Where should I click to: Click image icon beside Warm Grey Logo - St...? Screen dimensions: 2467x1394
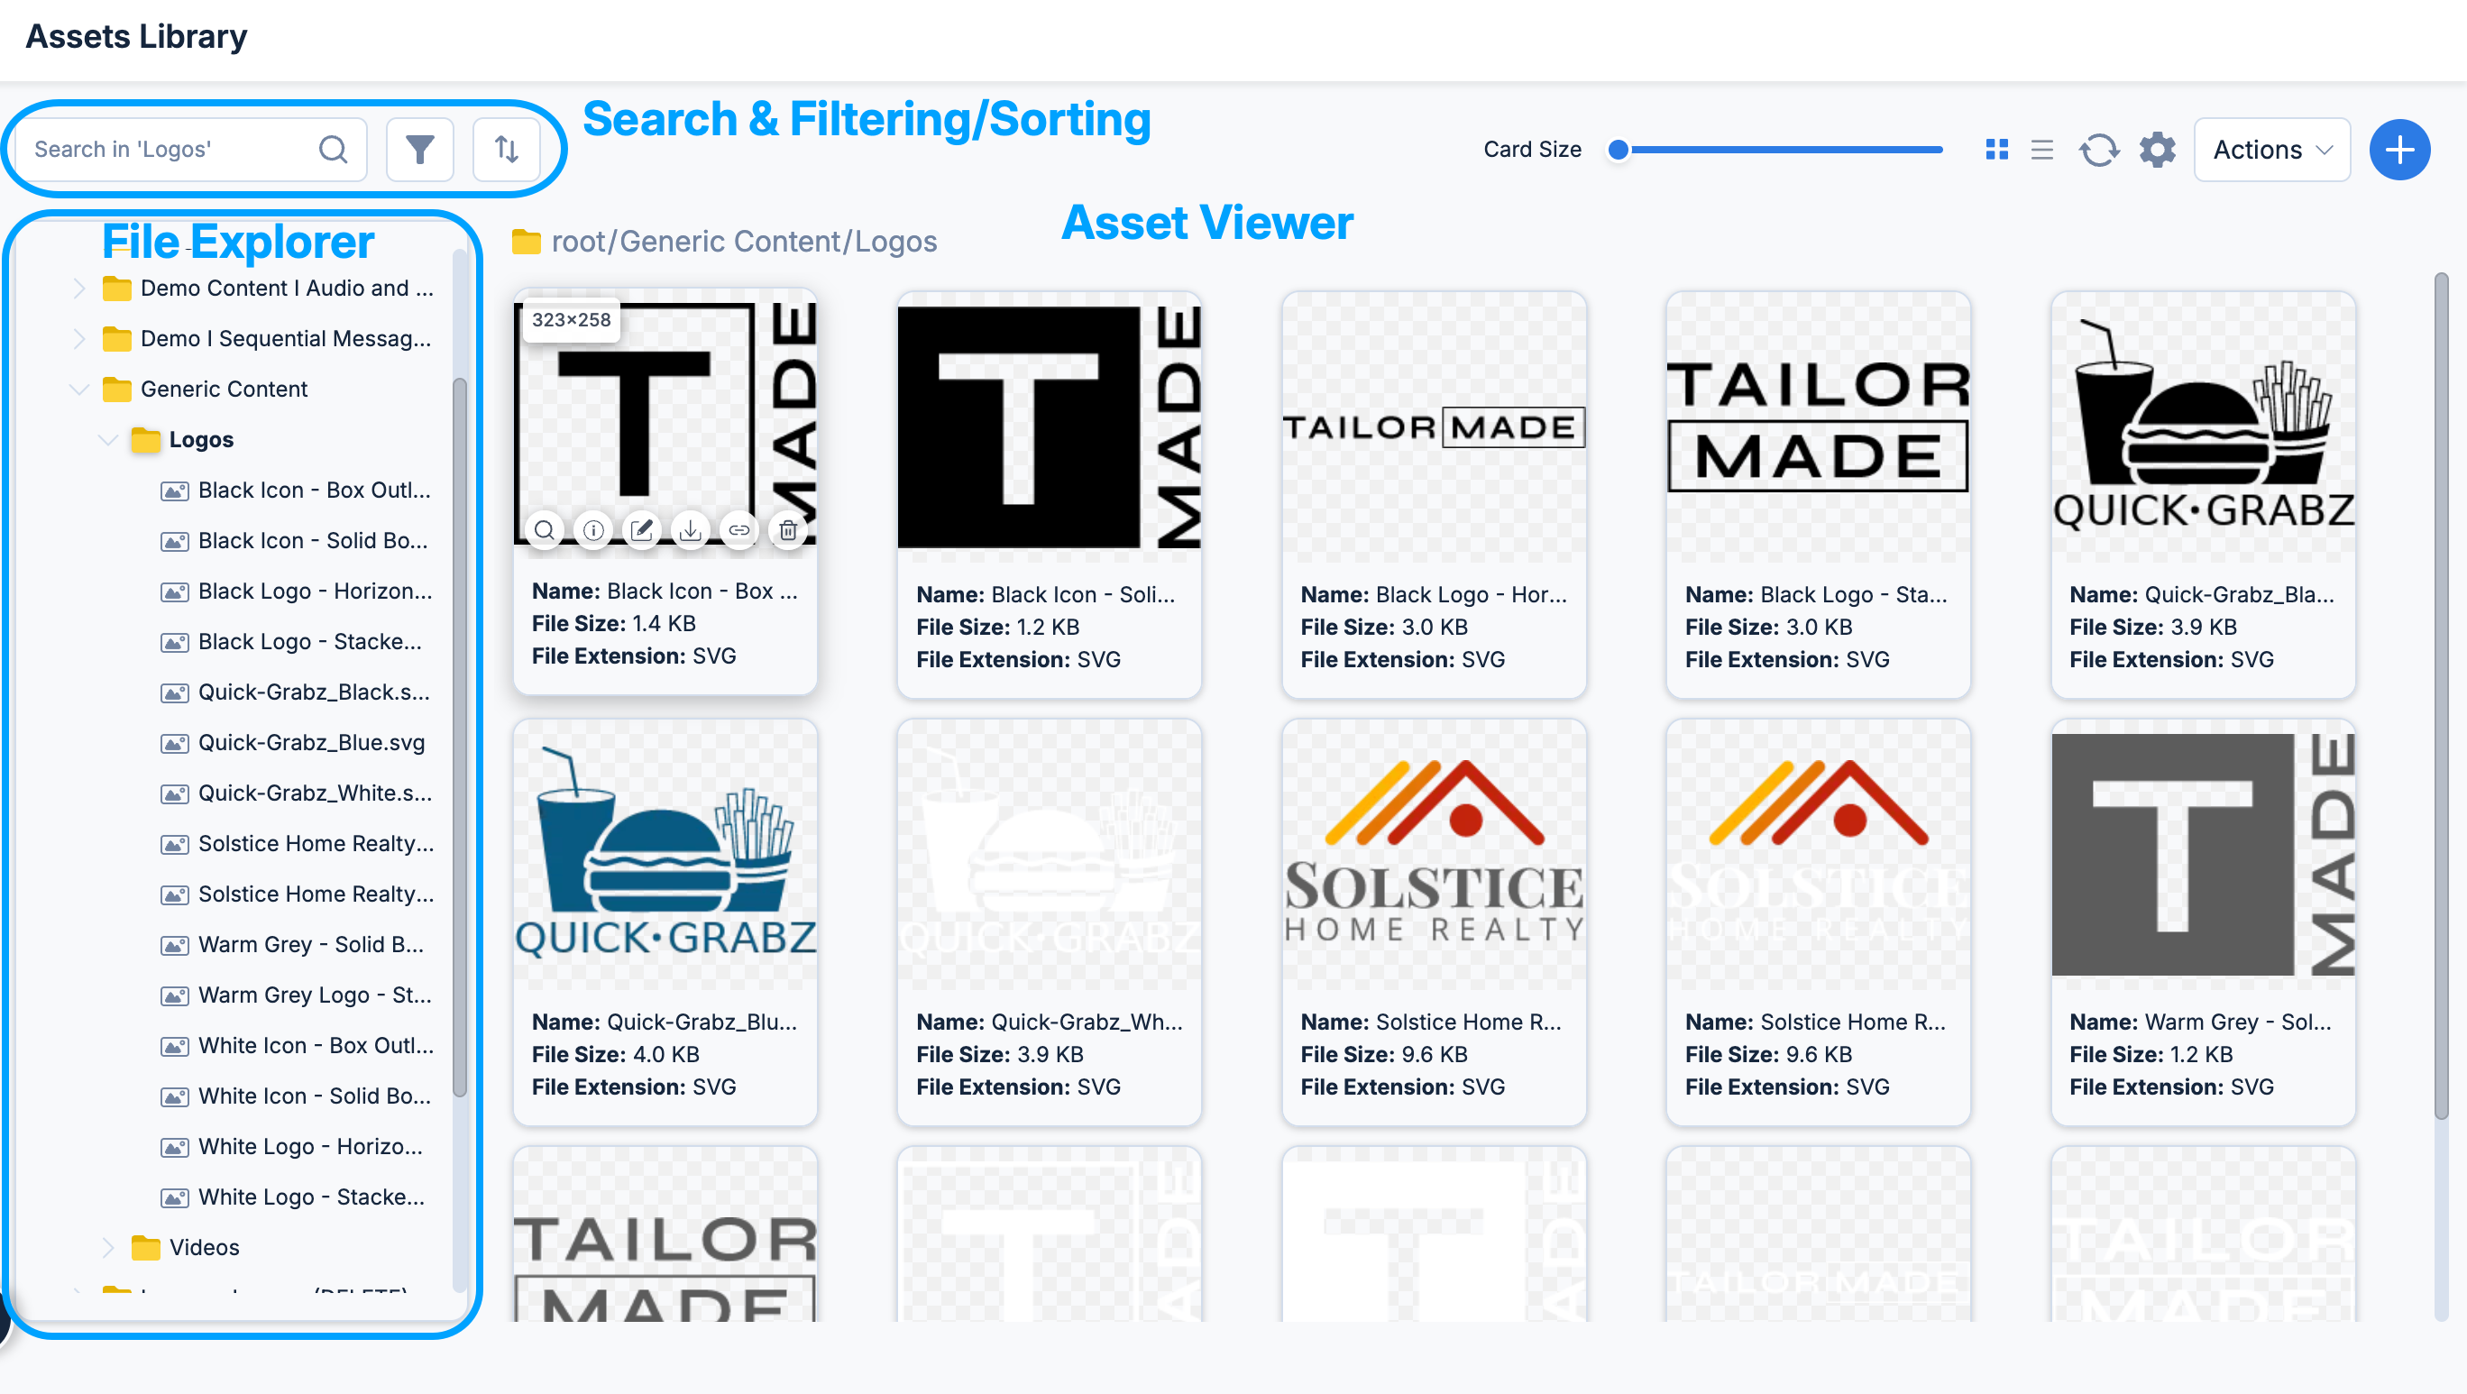tap(174, 996)
